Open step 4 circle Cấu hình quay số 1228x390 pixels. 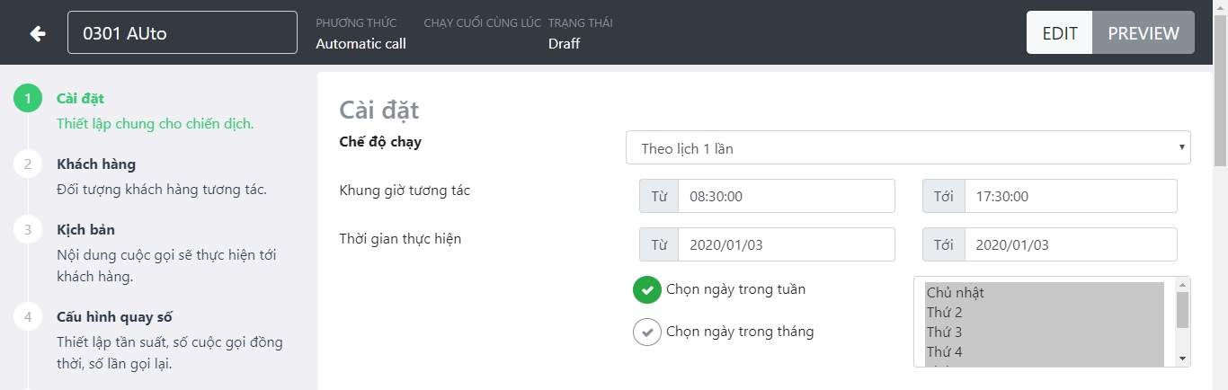(28, 317)
